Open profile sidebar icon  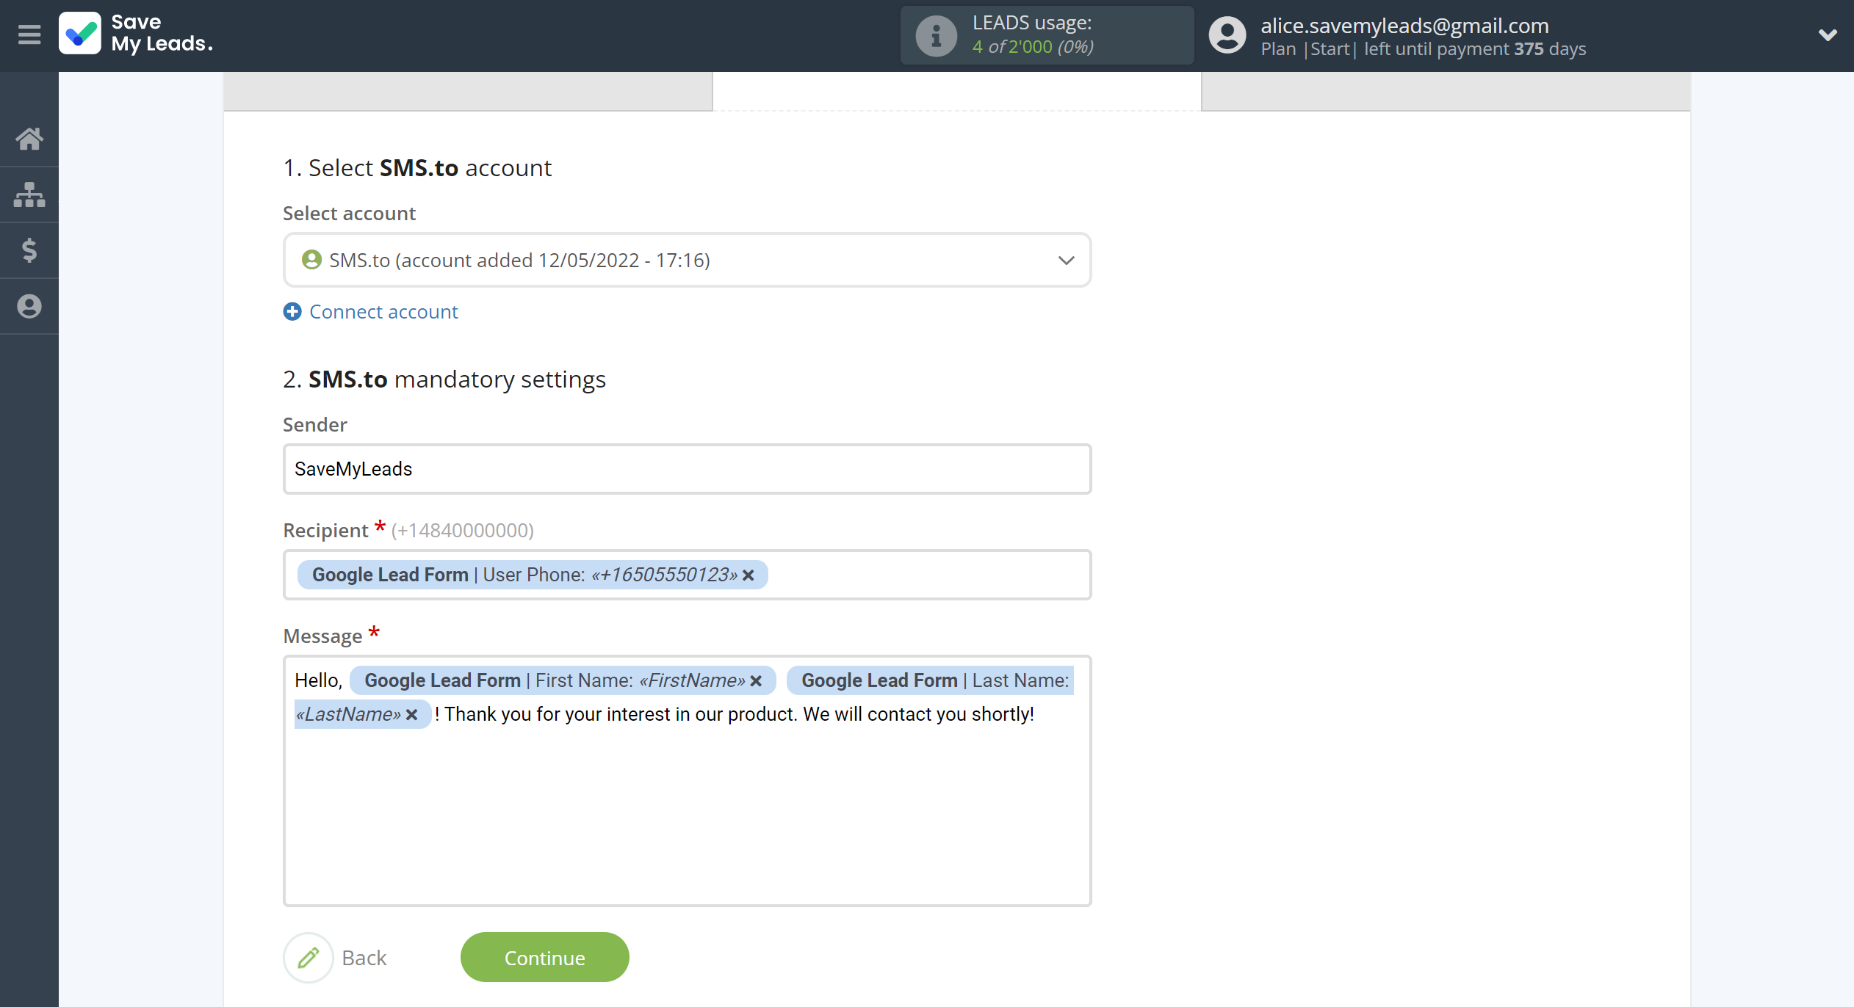click(x=29, y=306)
